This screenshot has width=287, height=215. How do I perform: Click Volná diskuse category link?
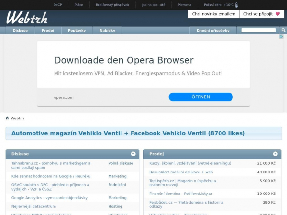coord(121,163)
